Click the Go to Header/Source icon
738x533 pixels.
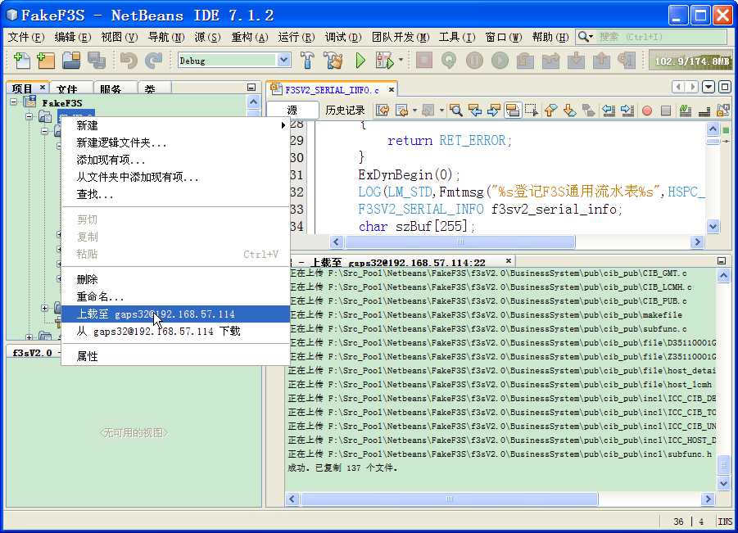(723, 111)
